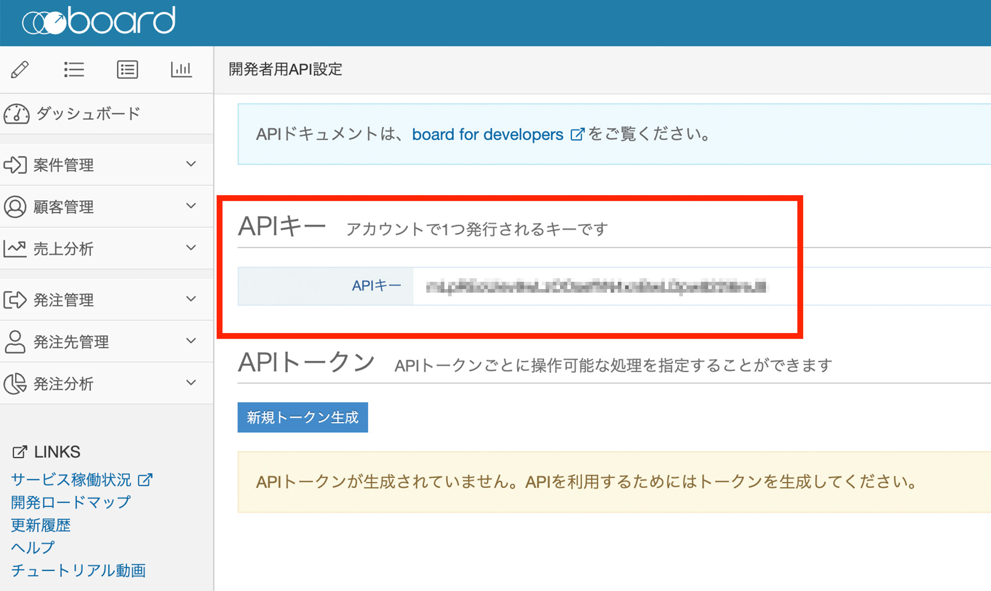Click the order analysis pie chart icon

point(15,384)
